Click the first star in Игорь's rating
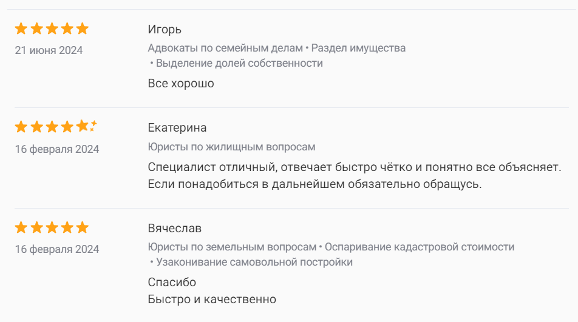Viewport: 578px width, 322px height. click(x=21, y=29)
